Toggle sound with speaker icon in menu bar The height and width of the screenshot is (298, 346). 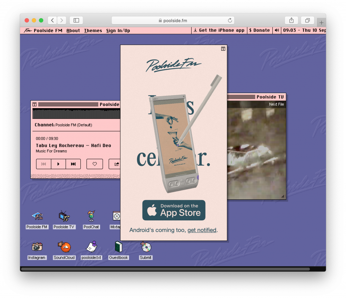point(277,30)
